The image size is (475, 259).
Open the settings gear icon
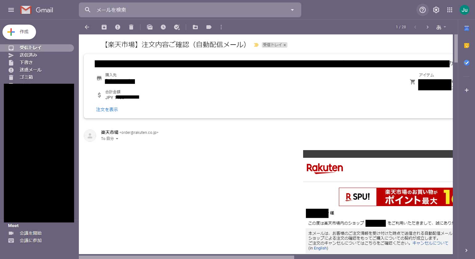(x=436, y=10)
